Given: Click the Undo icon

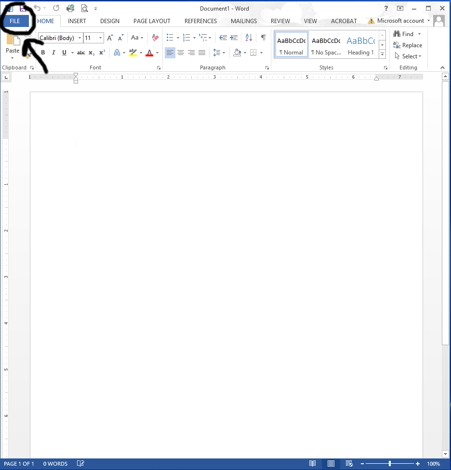Looking at the screenshot, I should pyautogui.click(x=37, y=8).
